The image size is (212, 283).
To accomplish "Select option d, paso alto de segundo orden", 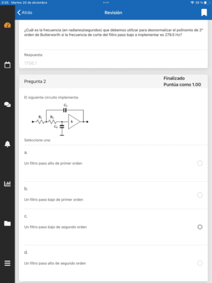I will (x=200, y=263).
